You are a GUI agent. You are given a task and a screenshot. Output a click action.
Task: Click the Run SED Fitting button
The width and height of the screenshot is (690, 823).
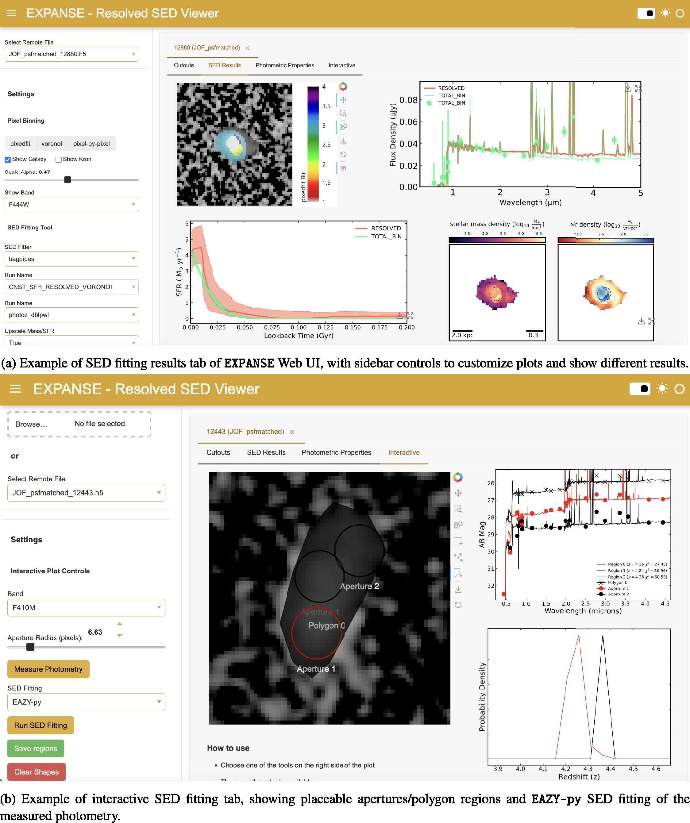[x=40, y=725]
